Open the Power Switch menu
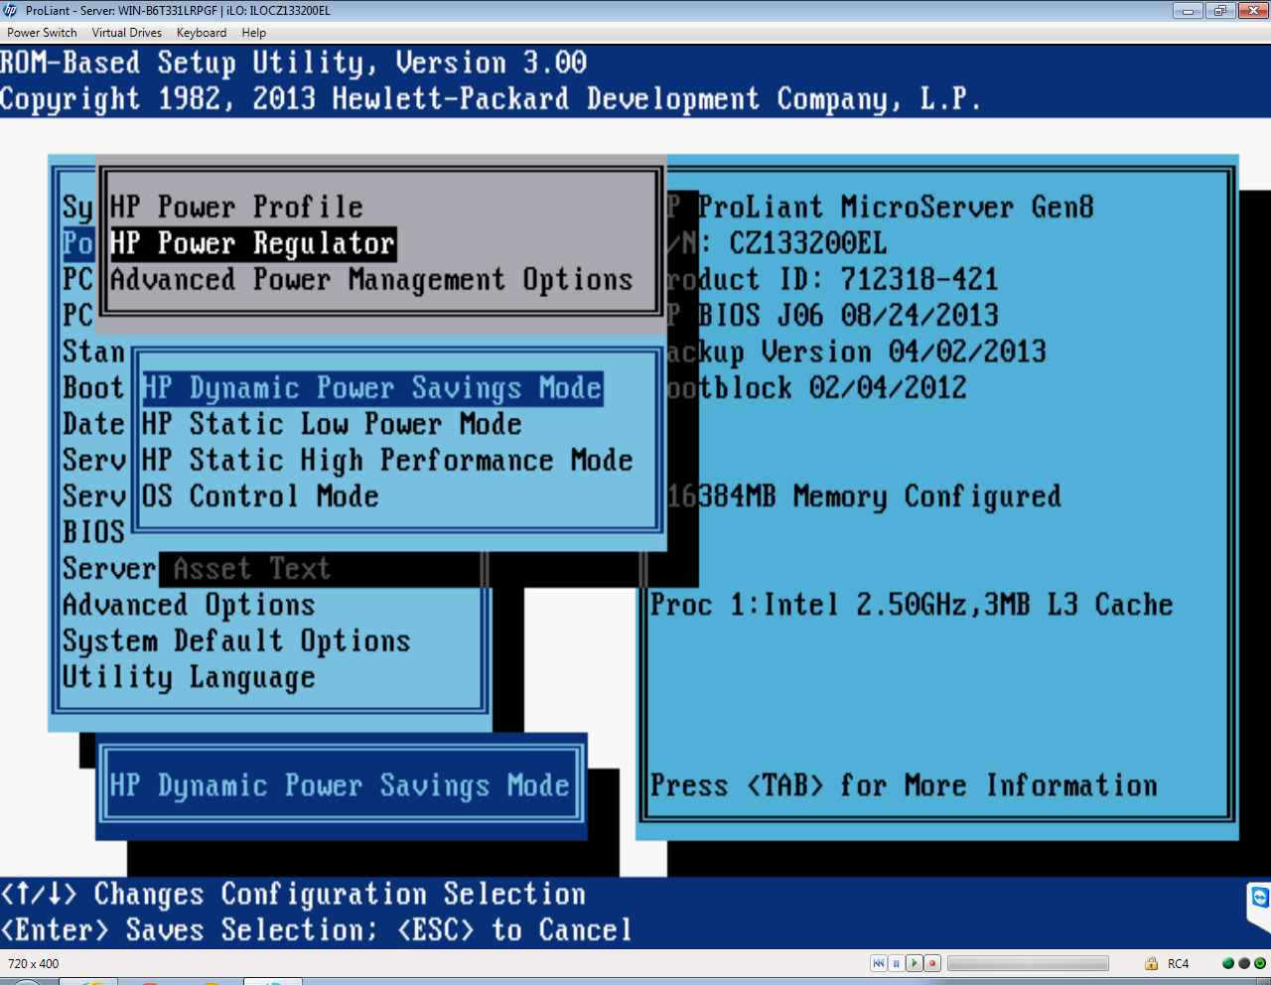1271x985 pixels. click(42, 33)
